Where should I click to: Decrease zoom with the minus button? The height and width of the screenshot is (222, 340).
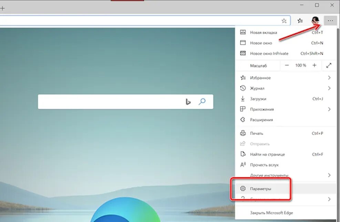(x=287, y=65)
